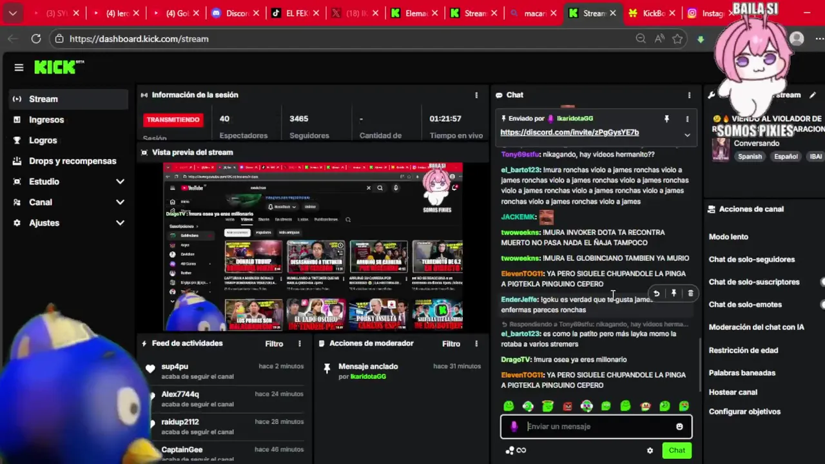Open emoji picker in message box
The height and width of the screenshot is (464, 825).
(679, 427)
